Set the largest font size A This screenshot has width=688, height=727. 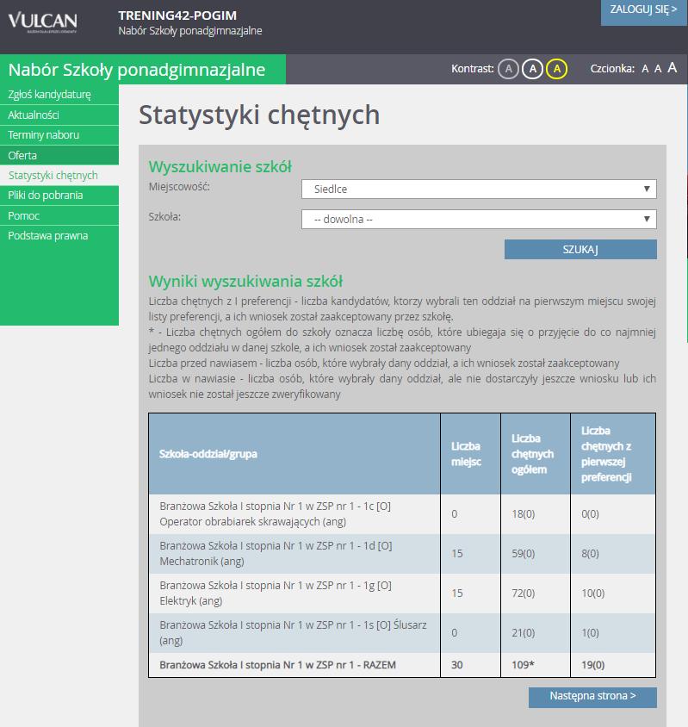pyautogui.click(x=672, y=68)
